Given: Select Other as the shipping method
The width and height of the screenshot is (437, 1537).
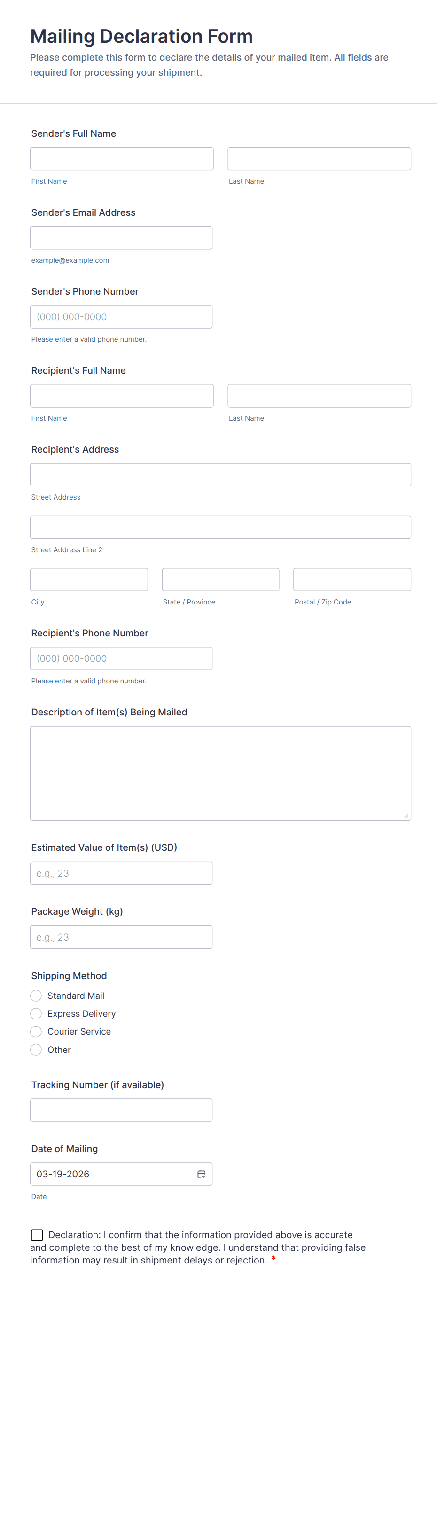Looking at the screenshot, I should 36,1050.
